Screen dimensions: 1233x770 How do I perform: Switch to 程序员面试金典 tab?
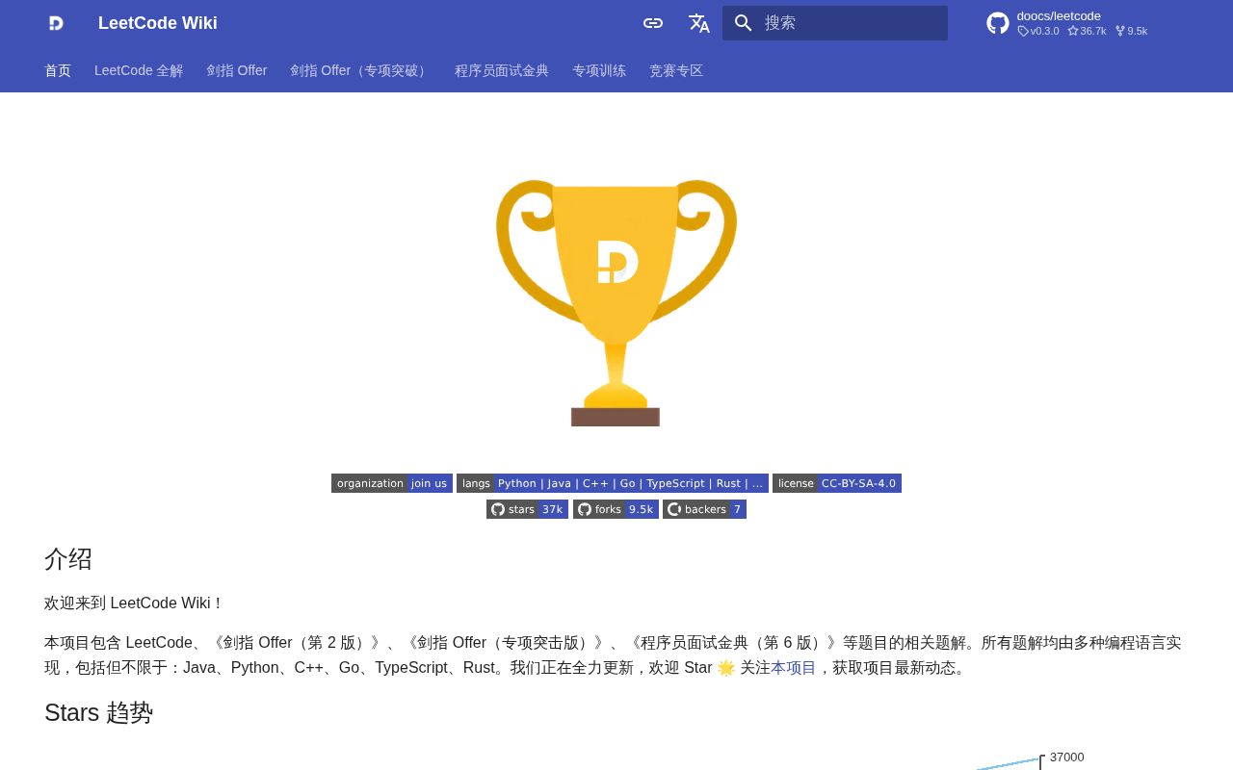pos(502,70)
